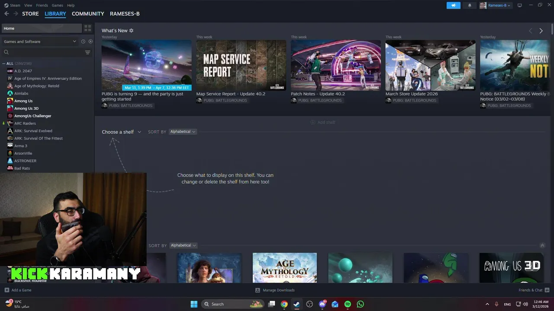
Task: Open the View menu
Action: tap(28, 5)
